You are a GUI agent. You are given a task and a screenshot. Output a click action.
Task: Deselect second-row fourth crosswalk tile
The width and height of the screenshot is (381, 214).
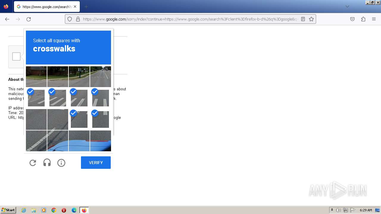101,98
